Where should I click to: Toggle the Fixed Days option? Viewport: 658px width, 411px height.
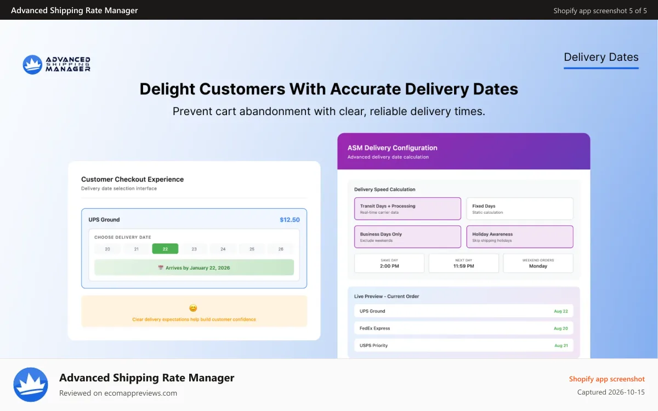(x=520, y=209)
